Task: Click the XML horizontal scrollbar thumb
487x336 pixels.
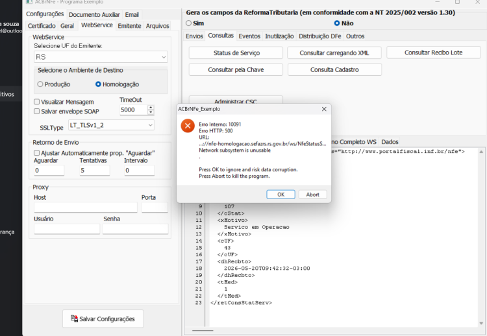Action: click(x=203, y=330)
